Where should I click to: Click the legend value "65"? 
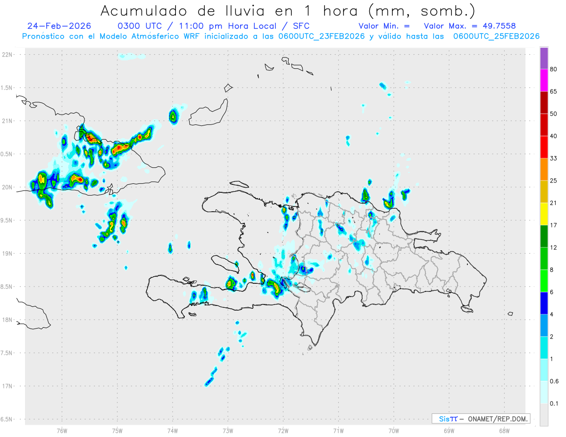[x=554, y=91]
